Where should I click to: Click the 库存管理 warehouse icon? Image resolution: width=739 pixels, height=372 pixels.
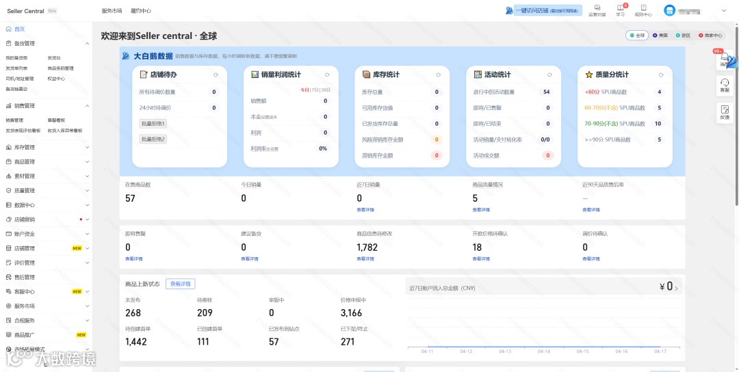point(8,148)
